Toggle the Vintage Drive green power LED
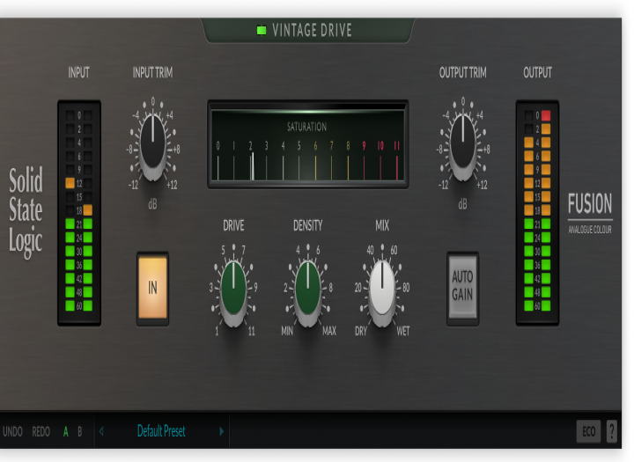The width and height of the screenshot is (634, 462). tap(262, 30)
